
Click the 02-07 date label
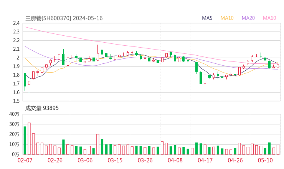pyautogui.click(x=25, y=160)
